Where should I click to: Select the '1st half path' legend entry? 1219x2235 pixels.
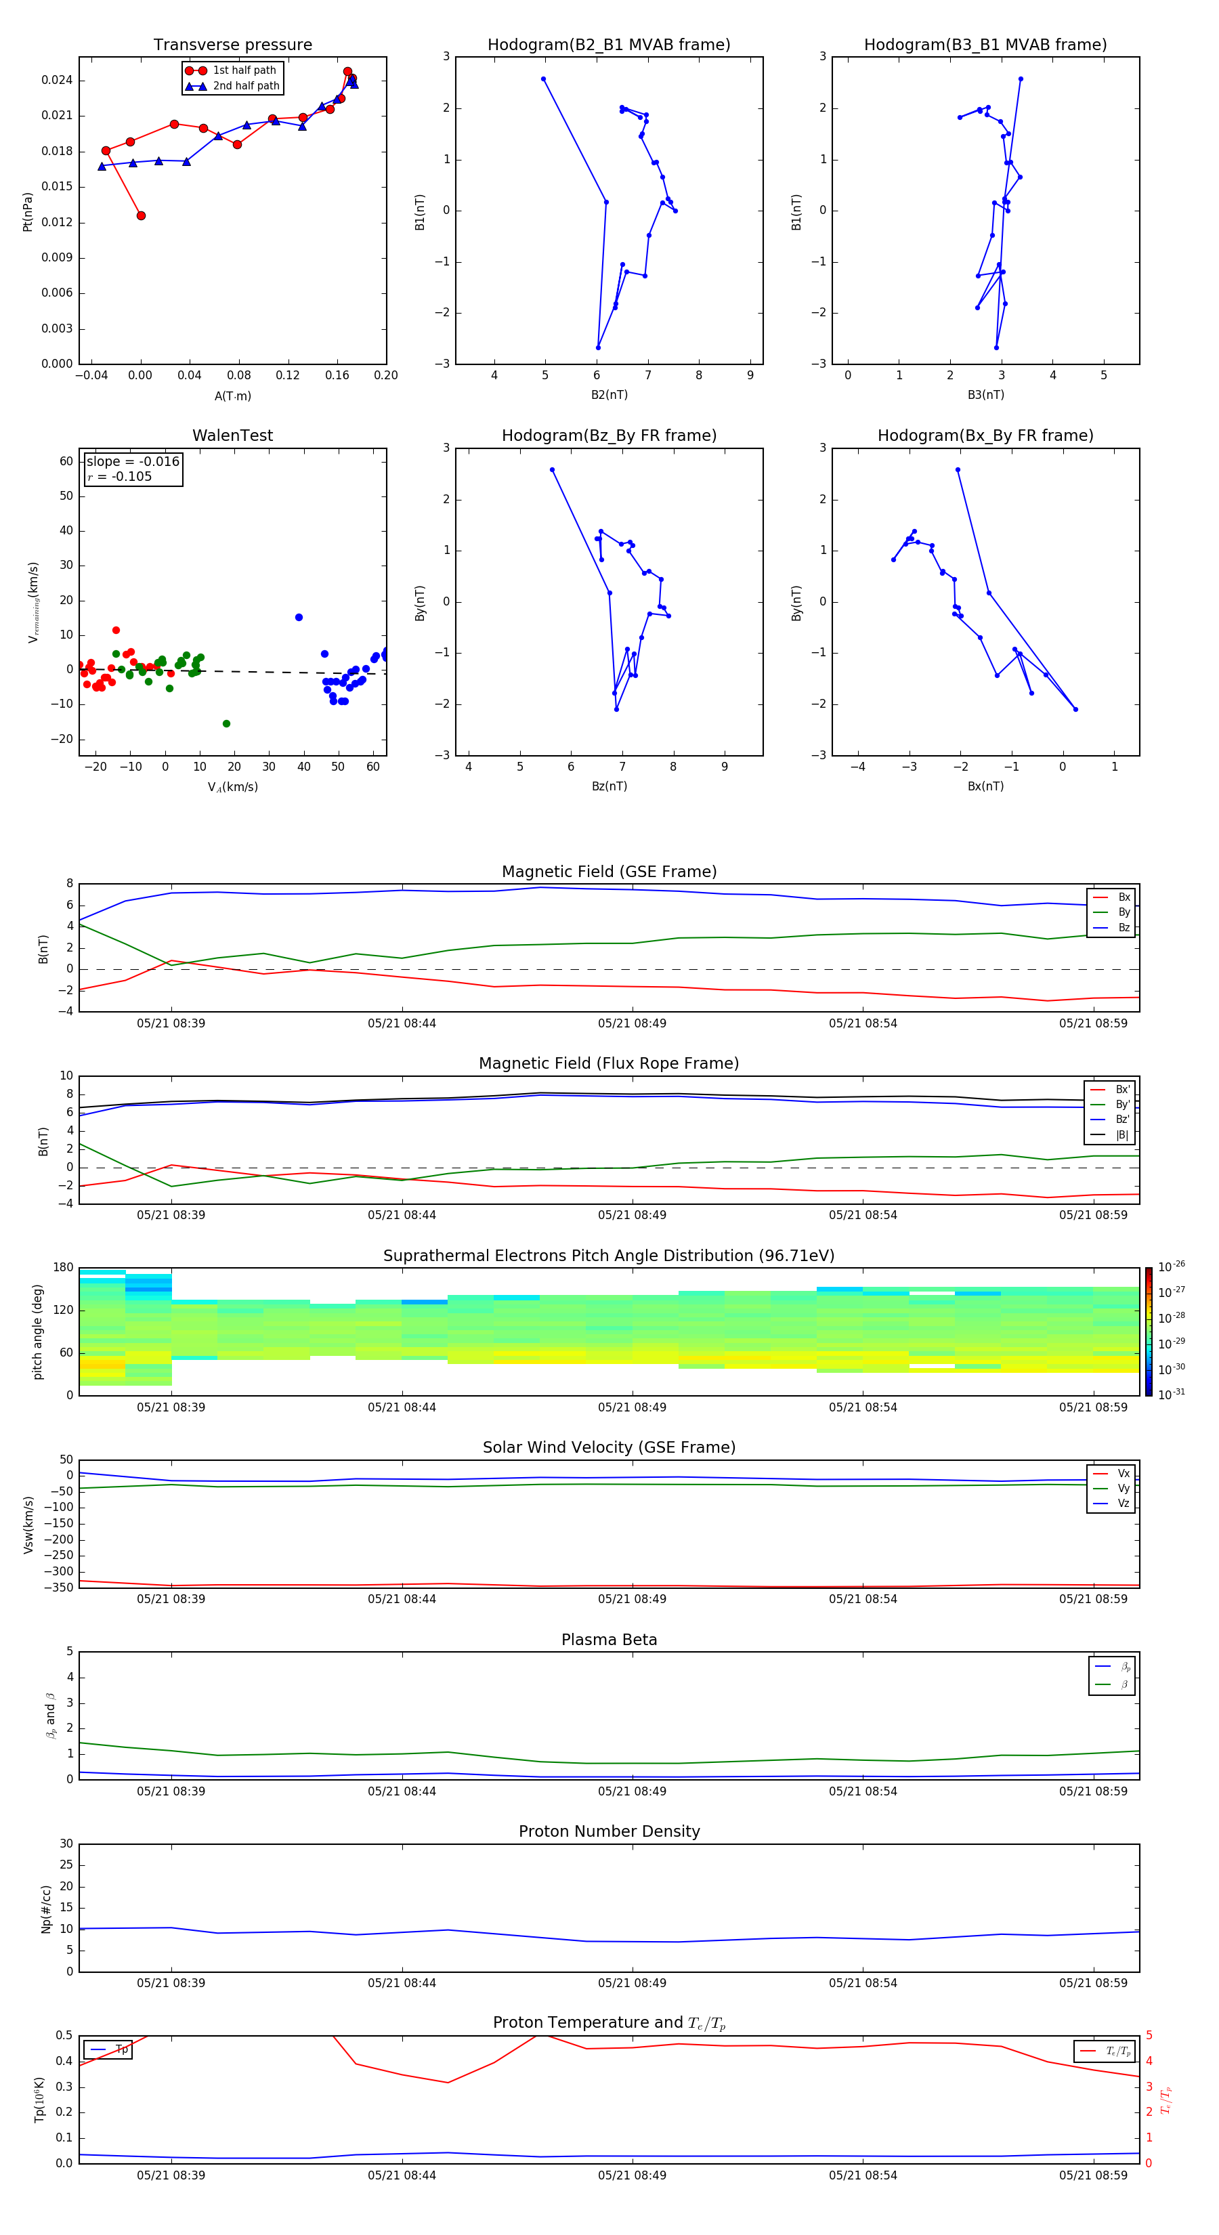click(x=232, y=70)
